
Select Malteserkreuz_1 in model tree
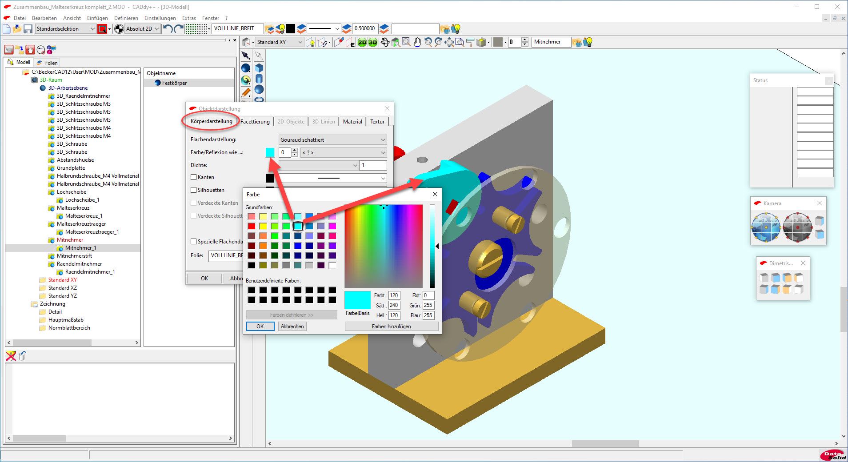point(84,216)
